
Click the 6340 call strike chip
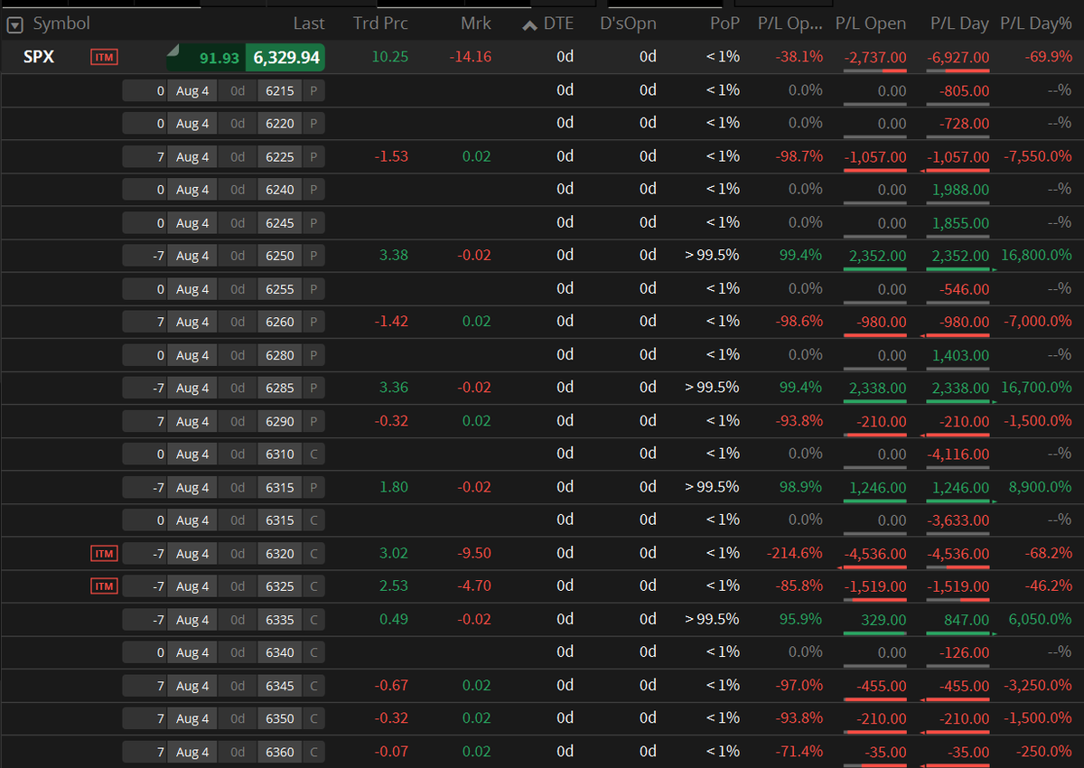(x=280, y=652)
